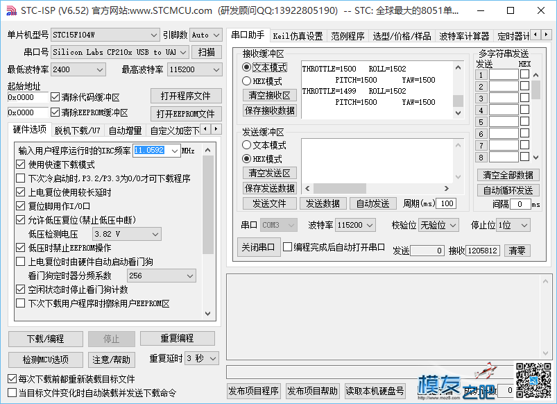Click 起始地址 0x0000 code field
This screenshot has height=404, width=557.
click(28, 97)
